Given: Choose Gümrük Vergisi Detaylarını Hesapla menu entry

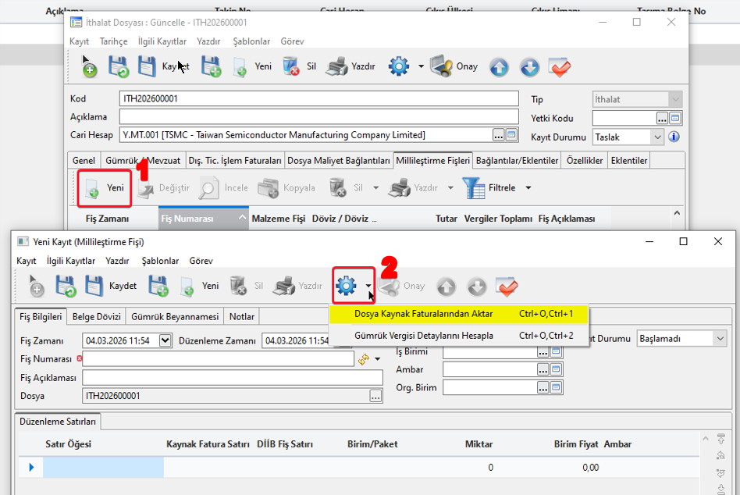Looking at the screenshot, I should point(424,336).
